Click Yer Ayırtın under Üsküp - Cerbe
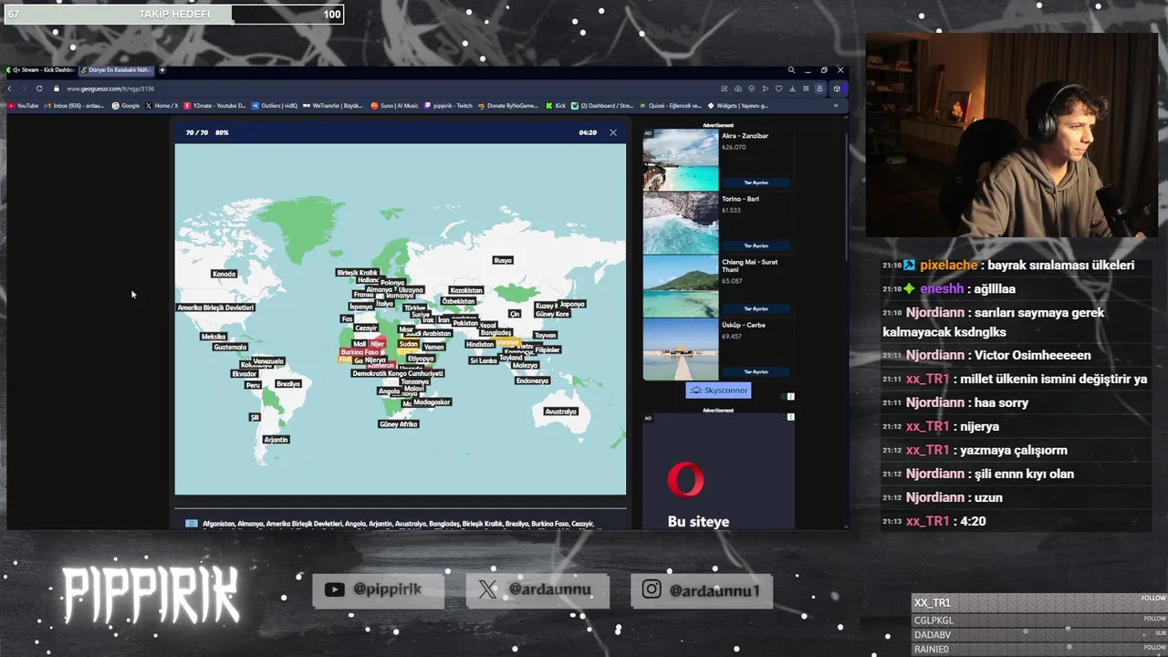 coord(756,372)
